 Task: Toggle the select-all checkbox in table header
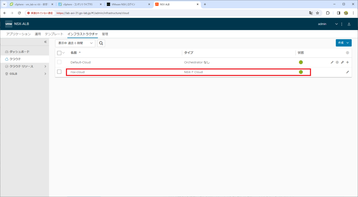[x=59, y=53]
